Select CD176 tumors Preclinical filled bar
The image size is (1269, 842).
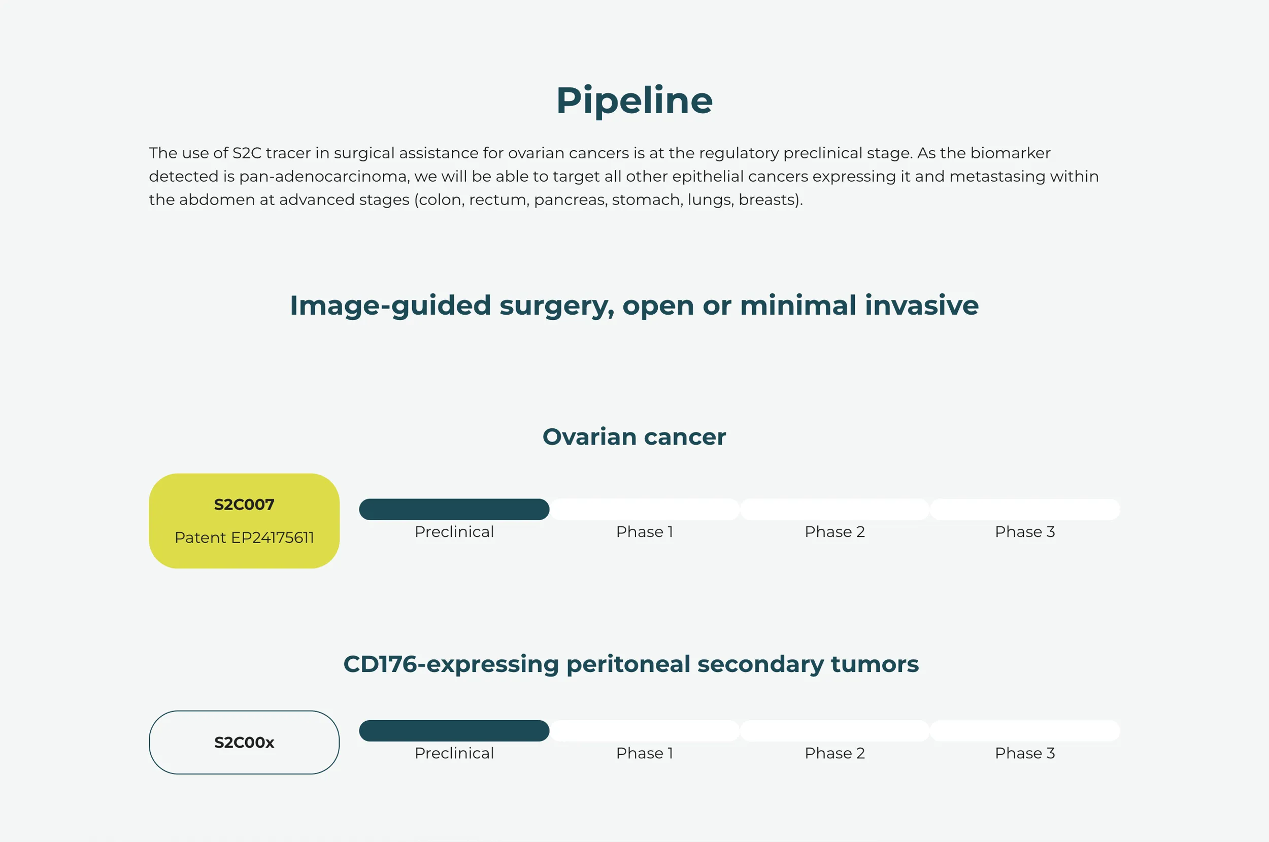point(454,731)
